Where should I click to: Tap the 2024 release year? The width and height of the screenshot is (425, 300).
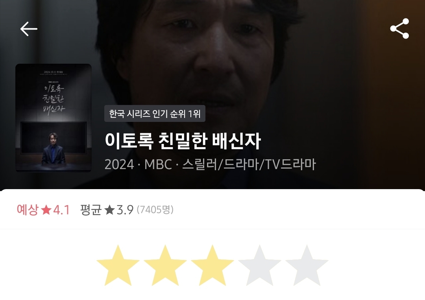point(119,164)
